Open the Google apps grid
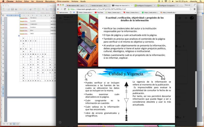204x127 pixels. click(186, 18)
